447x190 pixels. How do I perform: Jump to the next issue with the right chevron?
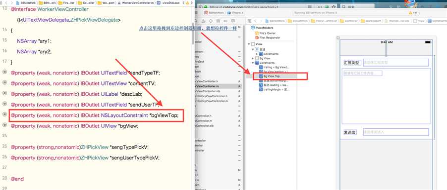pos(191,3)
